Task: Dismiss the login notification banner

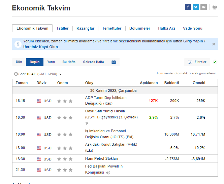Action: (214, 44)
